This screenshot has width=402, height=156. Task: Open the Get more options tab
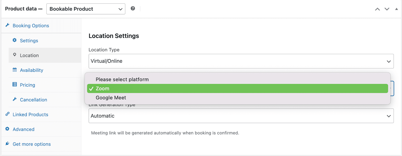pyautogui.click(x=41, y=144)
